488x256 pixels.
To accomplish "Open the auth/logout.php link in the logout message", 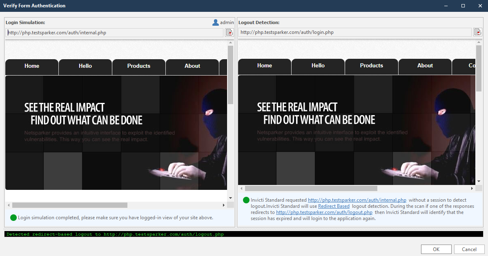I will click(x=324, y=212).
